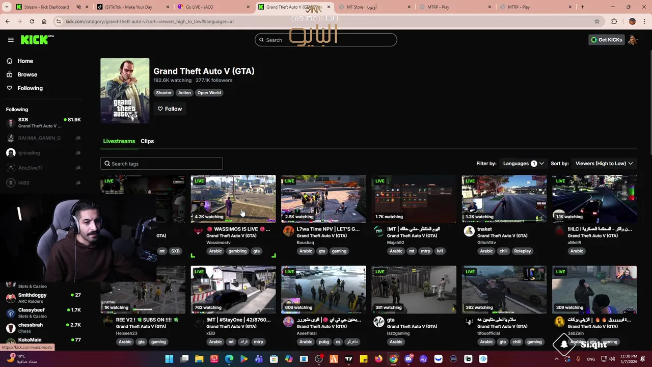The image size is (652, 367).
Task: Switch the ENG input language indicator
Action: coord(591,359)
